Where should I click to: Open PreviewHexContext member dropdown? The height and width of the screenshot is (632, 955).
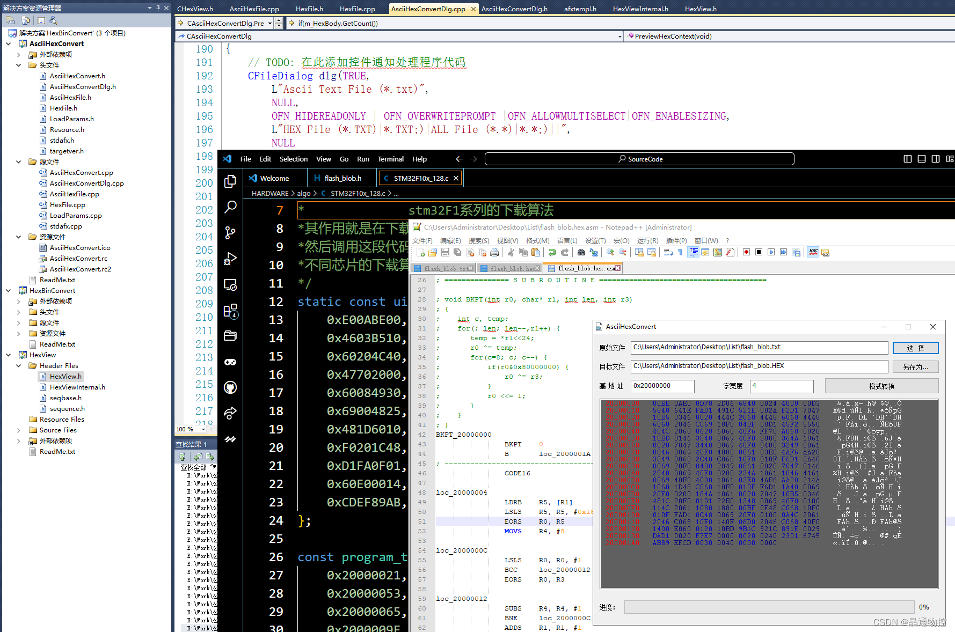[790, 36]
